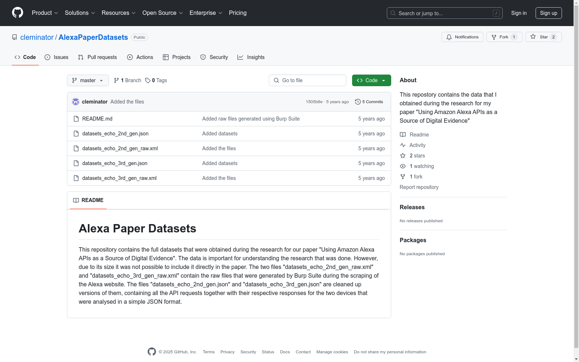Expand the Resources menu

[118, 13]
